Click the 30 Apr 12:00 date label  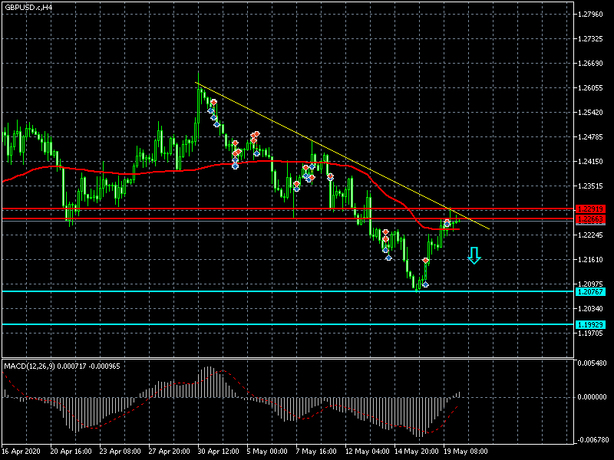pyautogui.click(x=218, y=451)
